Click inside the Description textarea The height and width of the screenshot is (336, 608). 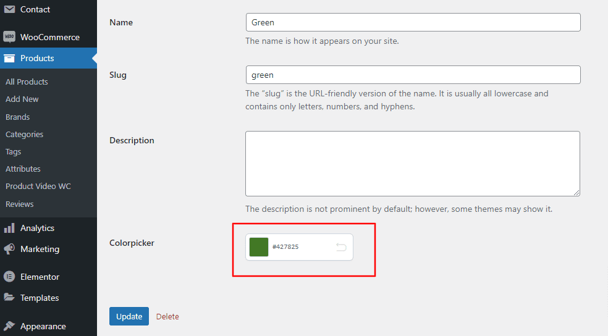coord(413,164)
